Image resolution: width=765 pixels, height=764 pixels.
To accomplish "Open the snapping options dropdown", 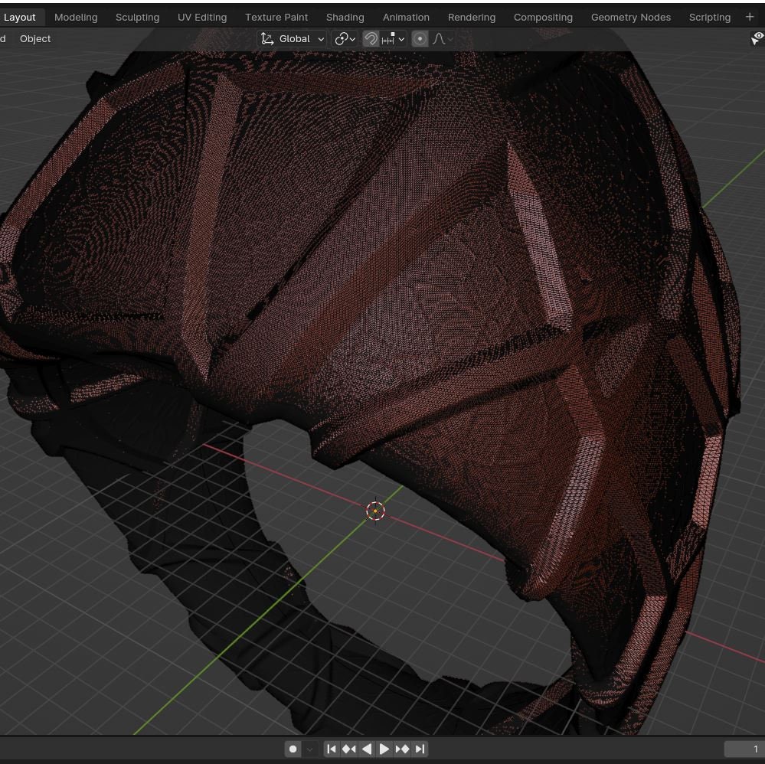I will tap(394, 38).
